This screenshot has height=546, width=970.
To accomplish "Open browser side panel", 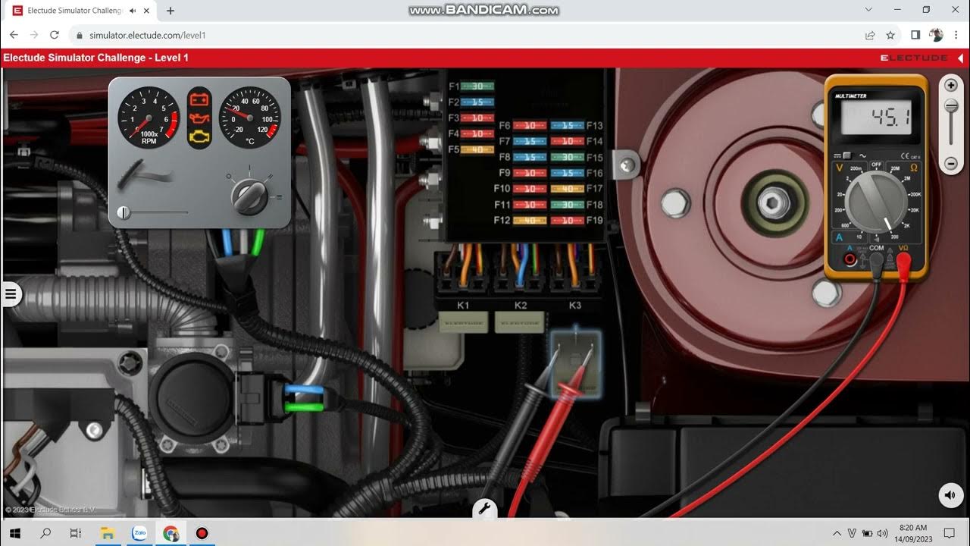I will pos(915,35).
